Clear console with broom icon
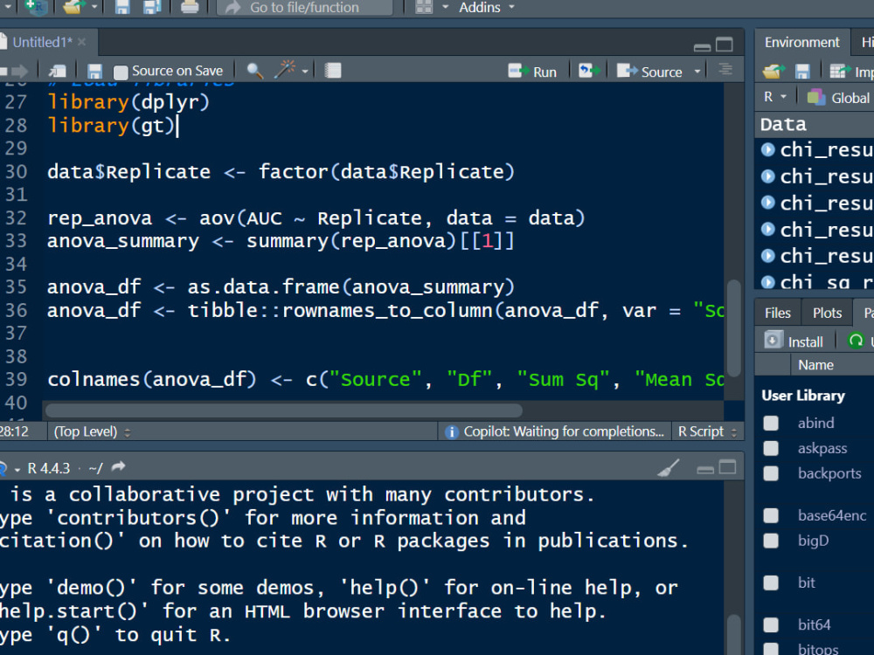874x655 pixels. click(669, 468)
